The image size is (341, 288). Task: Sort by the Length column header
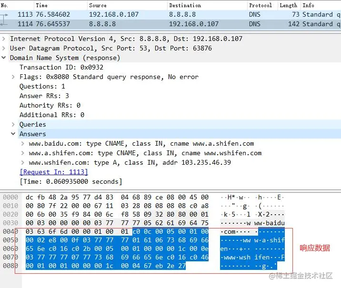click(288, 5)
